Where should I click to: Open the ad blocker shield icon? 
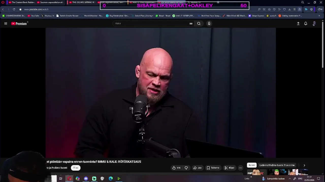[274, 9]
